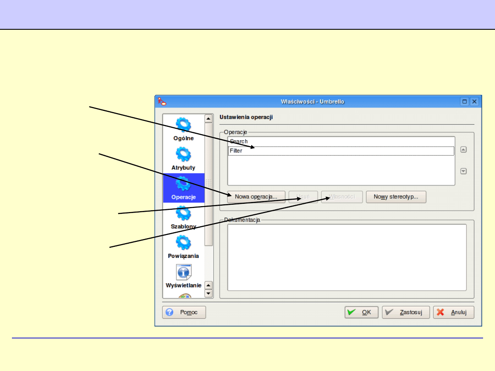Select the Atrybuty gear icon

click(x=183, y=154)
